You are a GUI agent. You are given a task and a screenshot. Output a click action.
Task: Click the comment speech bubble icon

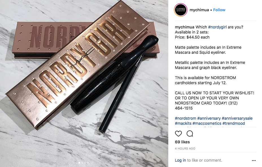pos(190,134)
